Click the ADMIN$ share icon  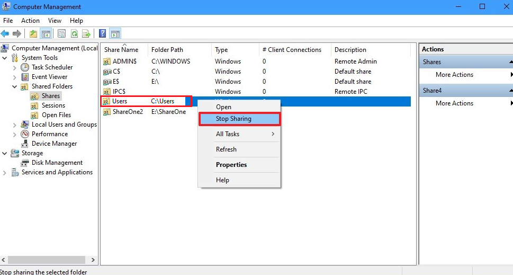[106, 61]
